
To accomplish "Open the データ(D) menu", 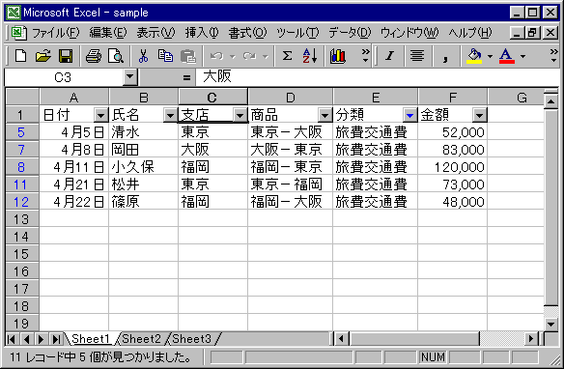I will 350,33.
